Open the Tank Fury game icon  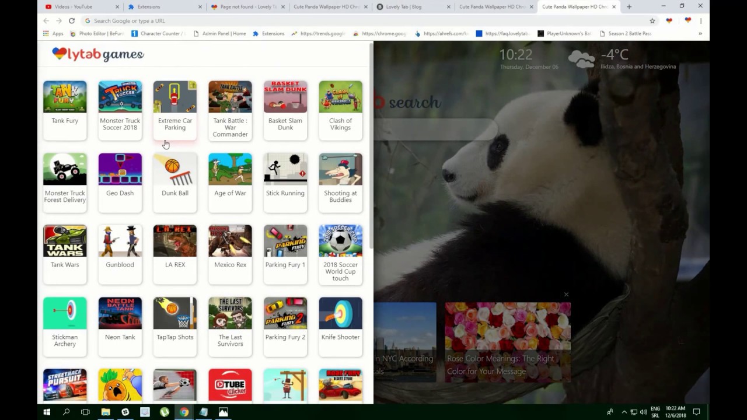coord(65,97)
